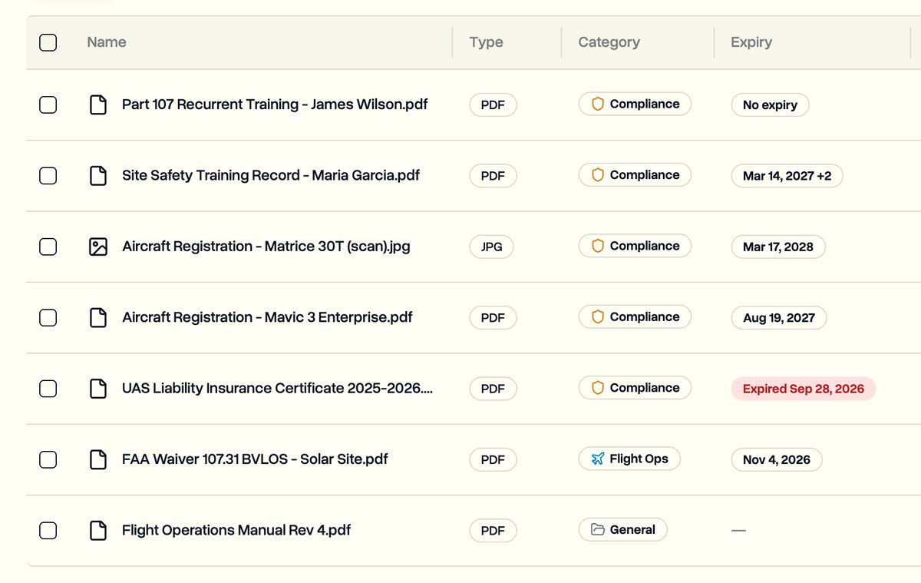Sort by the Expiry column header
921x583 pixels.
[x=751, y=42]
